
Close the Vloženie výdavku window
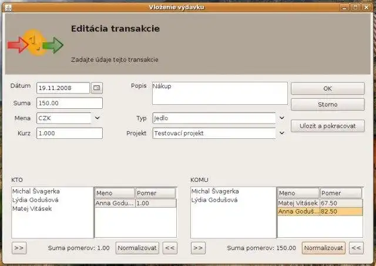tap(367, 8)
